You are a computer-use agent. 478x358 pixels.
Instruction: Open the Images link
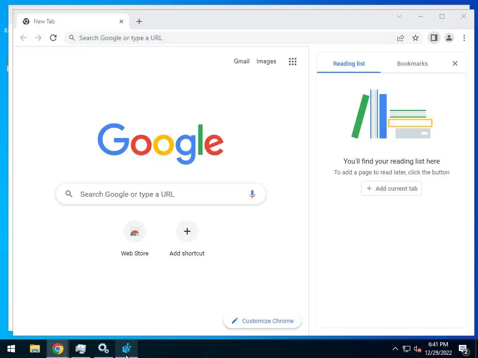pyautogui.click(x=266, y=61)
